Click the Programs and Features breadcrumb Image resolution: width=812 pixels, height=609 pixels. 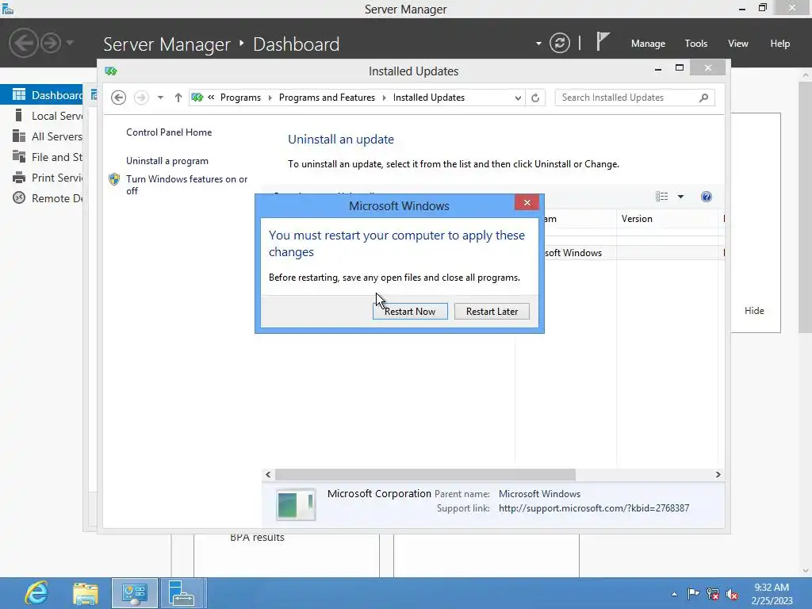327,98
